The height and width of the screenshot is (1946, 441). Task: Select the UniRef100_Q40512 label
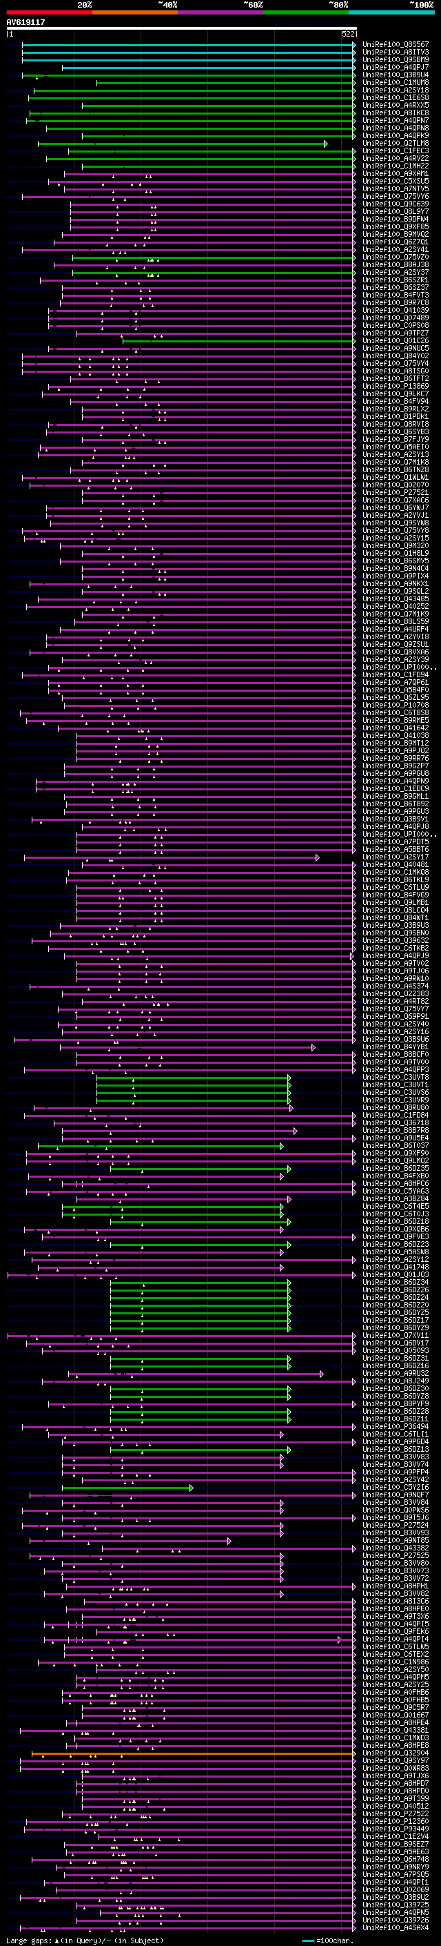coord(396,1807)
